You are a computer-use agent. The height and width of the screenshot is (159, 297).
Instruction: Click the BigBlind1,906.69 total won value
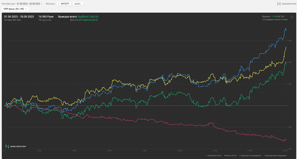coord(88,16)
